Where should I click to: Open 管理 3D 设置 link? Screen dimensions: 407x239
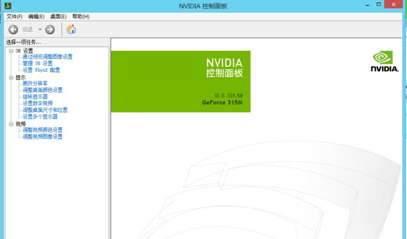[38, 63]
